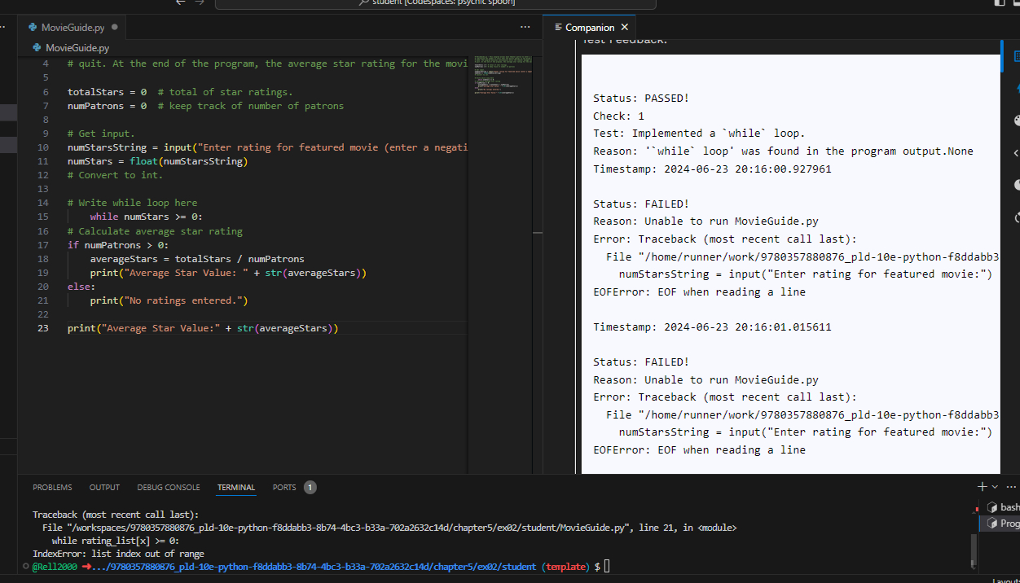Open a new terminal with the plus icon

coord(982,486)
